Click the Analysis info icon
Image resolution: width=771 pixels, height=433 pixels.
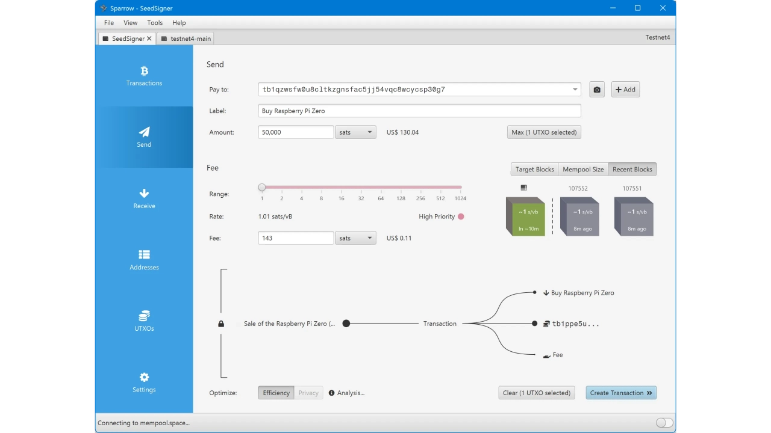332,393
